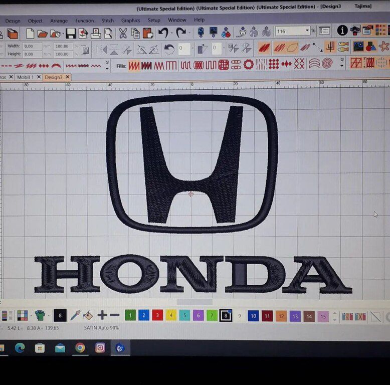This screenshot has width=390, height=385.
Task: Click the Width value input field
Action: click(x=33, y=46)
